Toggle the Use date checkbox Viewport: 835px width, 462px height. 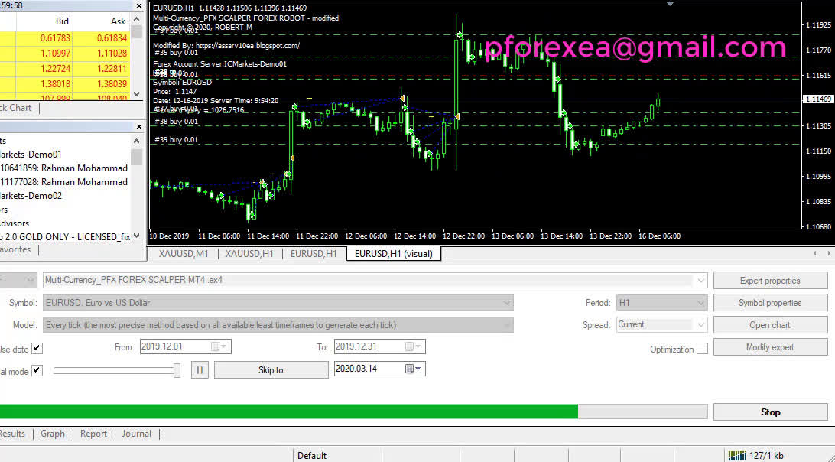37,349
